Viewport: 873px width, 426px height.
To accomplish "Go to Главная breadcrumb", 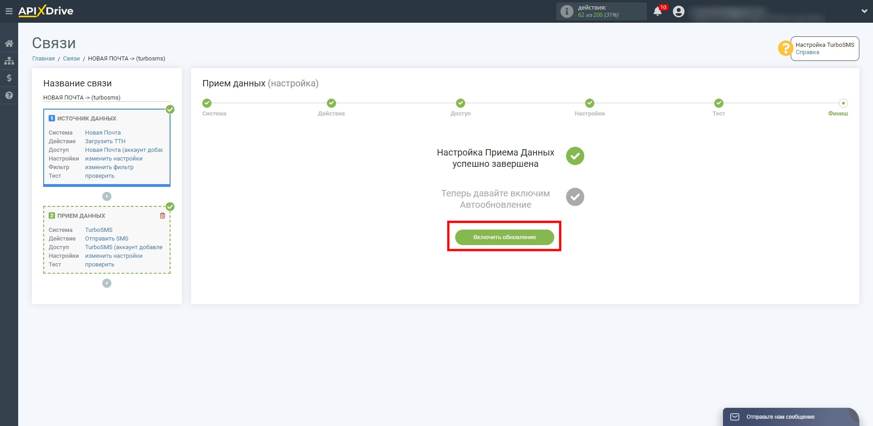I will click(44, 59).
